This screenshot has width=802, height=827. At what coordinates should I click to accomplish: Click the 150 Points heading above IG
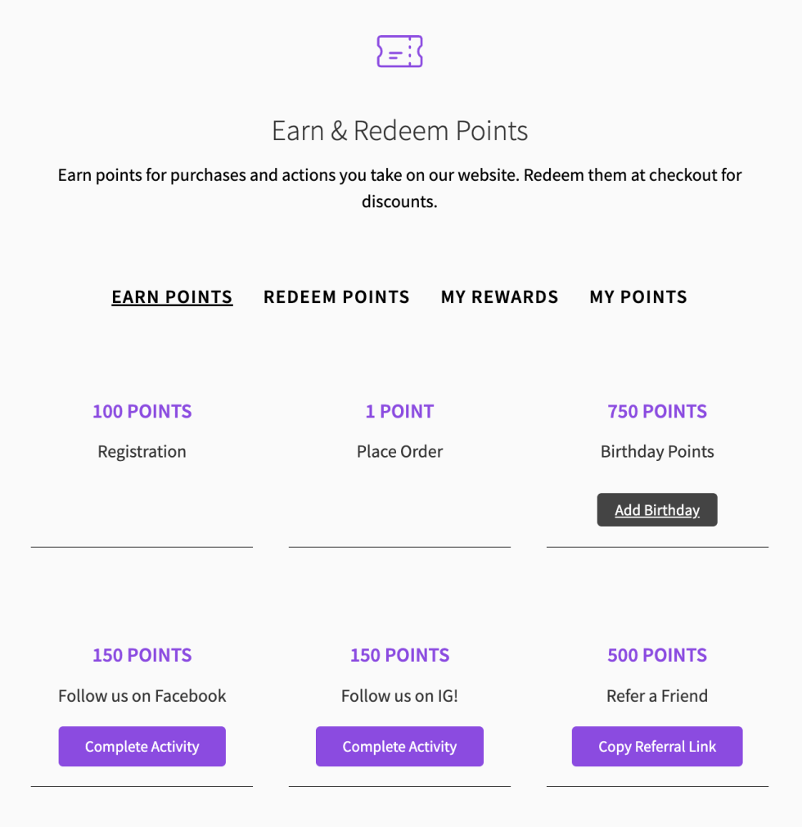pyautogui.click(x=399, y=655)
